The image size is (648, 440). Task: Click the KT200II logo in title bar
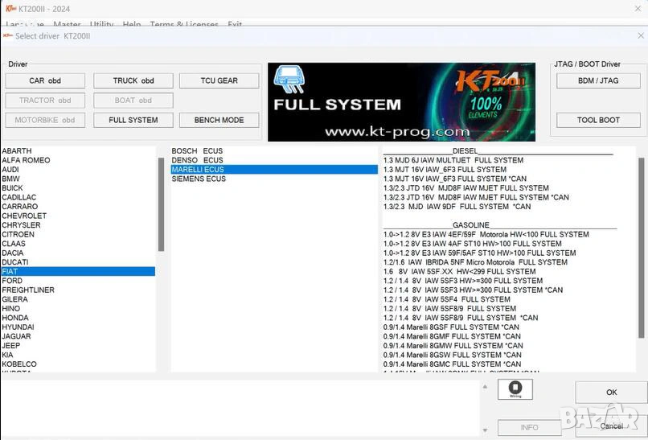coord(9,9)
